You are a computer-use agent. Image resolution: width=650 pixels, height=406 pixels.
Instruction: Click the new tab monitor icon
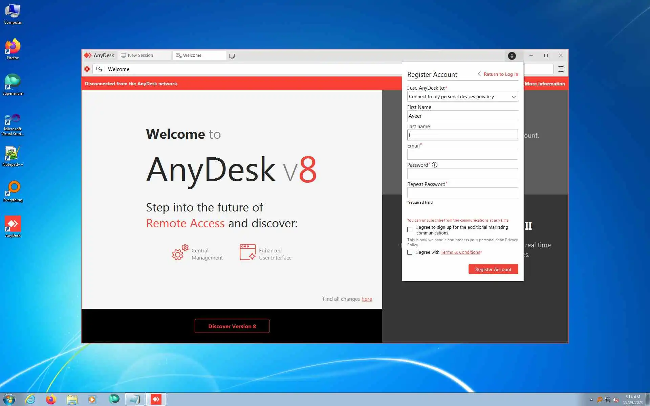click(x=232, y=56)
